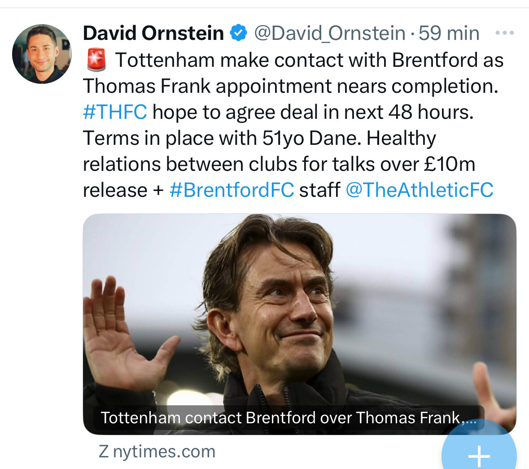
Task: Click the 'Tottenham make contact with Brentford' line
Action: [x=310, y=61]
